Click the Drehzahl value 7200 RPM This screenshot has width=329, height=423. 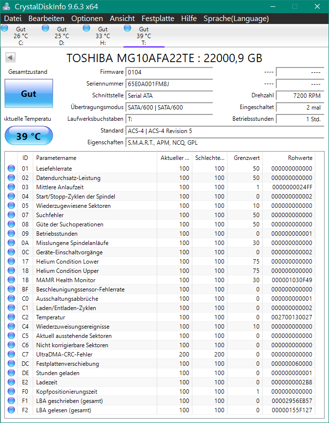click(x=300, y=95)
